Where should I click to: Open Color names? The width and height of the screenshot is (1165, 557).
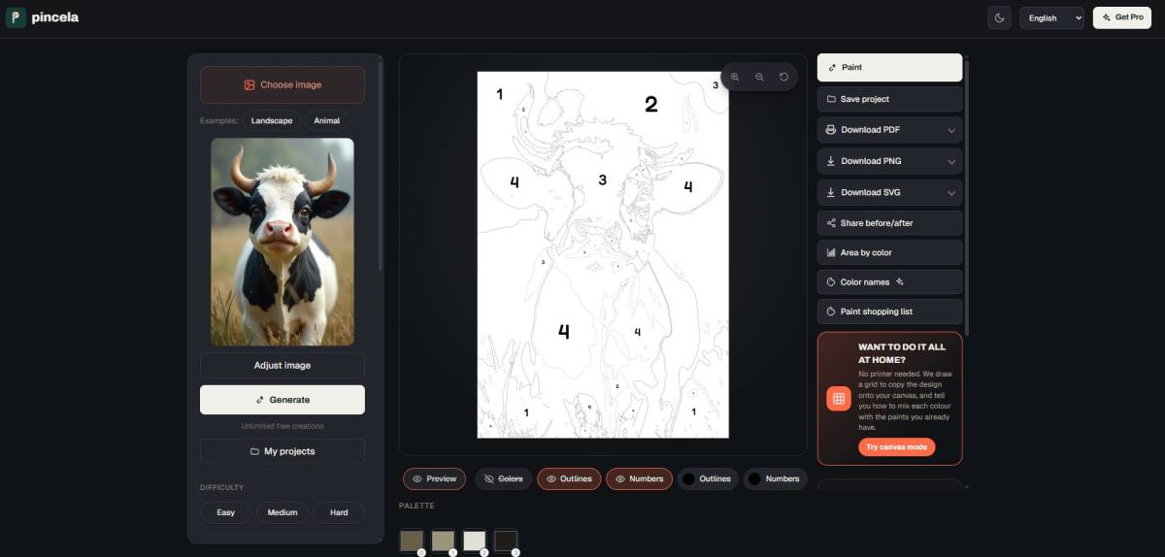coord(889,282)
